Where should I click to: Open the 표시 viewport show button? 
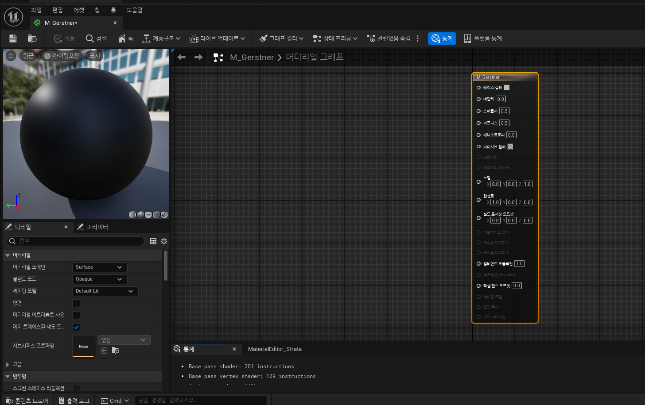point(95,56)
